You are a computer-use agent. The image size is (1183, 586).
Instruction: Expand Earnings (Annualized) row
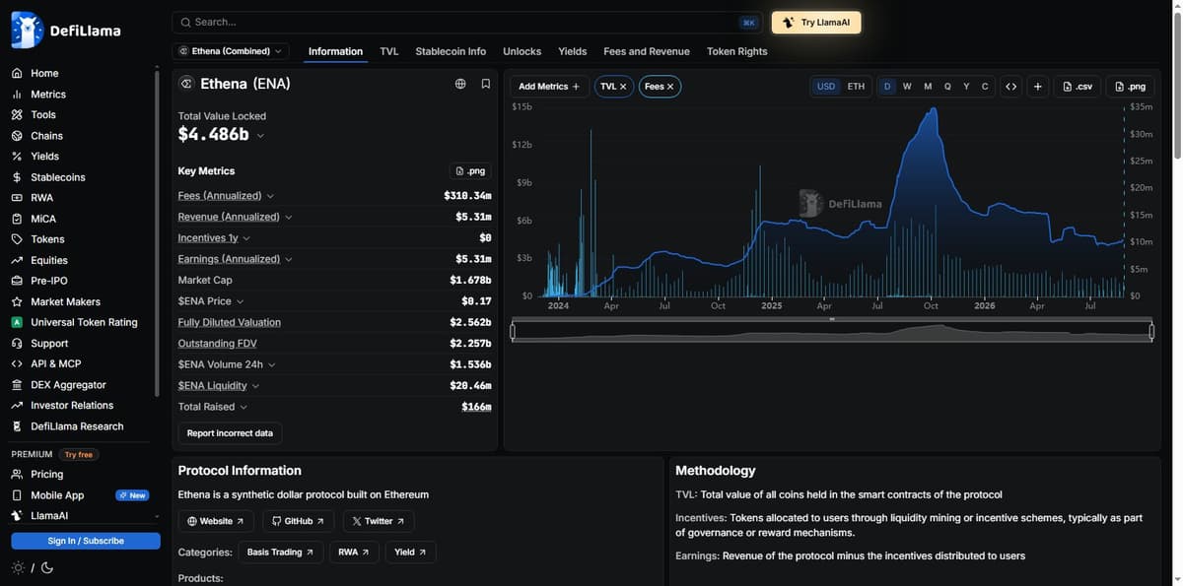(289, 259)
